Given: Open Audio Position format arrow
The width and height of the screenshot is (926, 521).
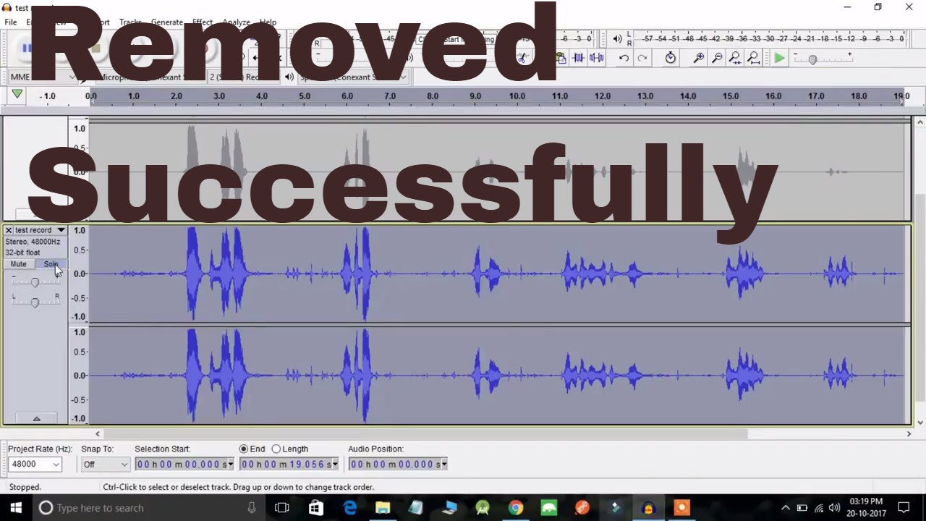Looking at the screenshot, I should point(443,465).
